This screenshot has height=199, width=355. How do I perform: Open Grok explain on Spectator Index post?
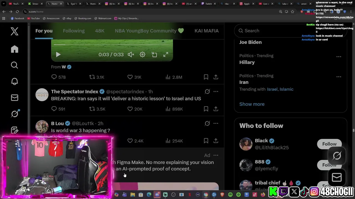(x=207, y=91)
